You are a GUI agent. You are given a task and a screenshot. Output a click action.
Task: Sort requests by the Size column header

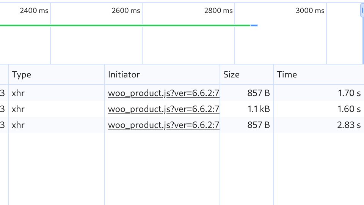click(246, 75)
